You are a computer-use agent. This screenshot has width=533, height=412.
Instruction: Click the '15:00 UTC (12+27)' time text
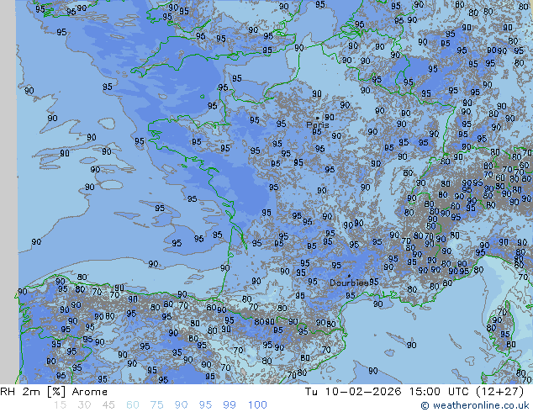point(467,392)
